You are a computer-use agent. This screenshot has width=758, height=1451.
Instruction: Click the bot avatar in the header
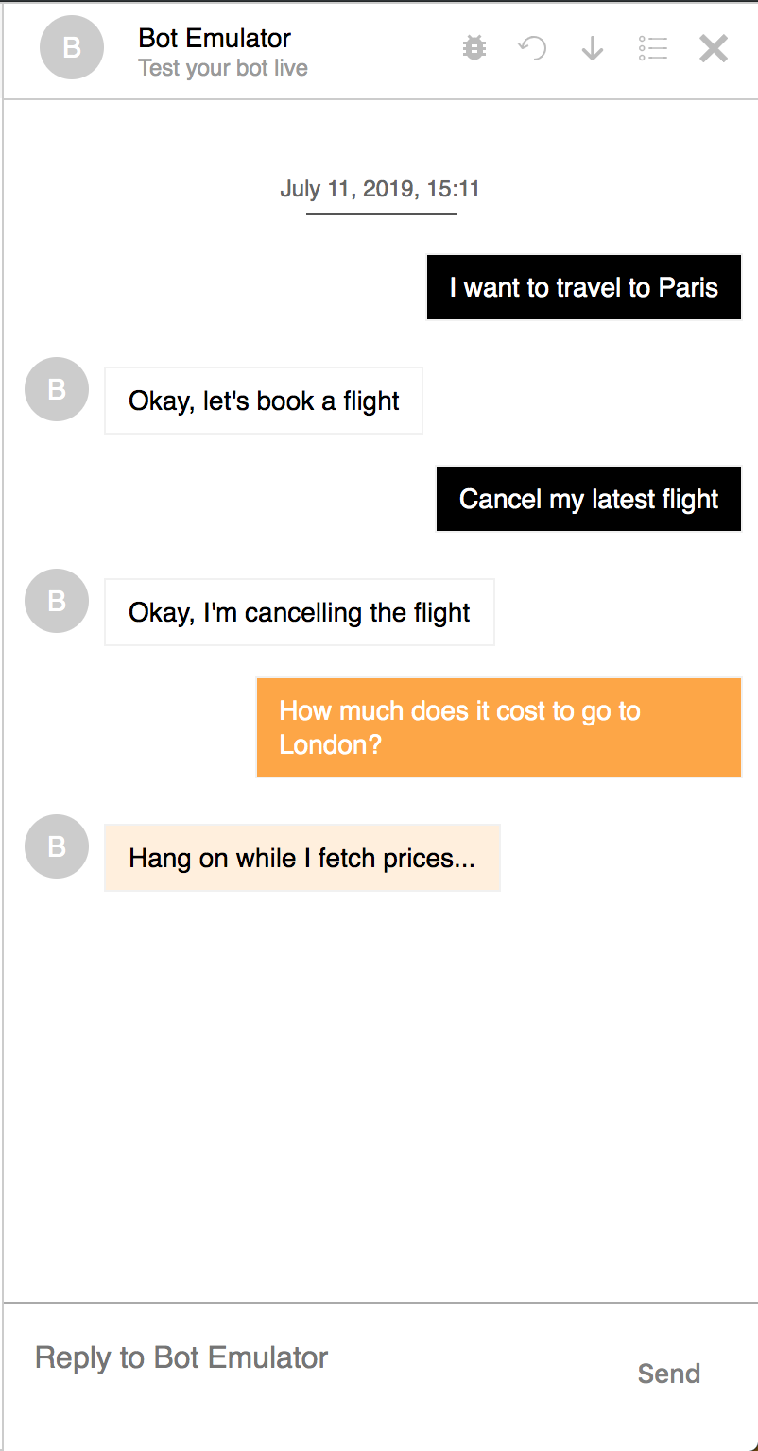click(x=72, y=47)
